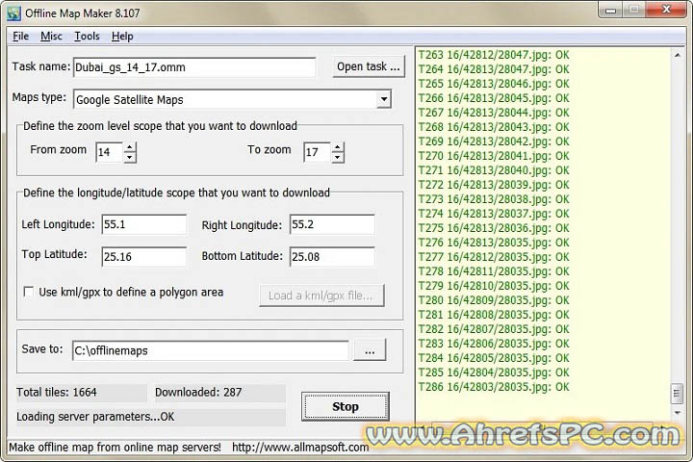
Task: Click the Task name input field
Action: [194, 67]
